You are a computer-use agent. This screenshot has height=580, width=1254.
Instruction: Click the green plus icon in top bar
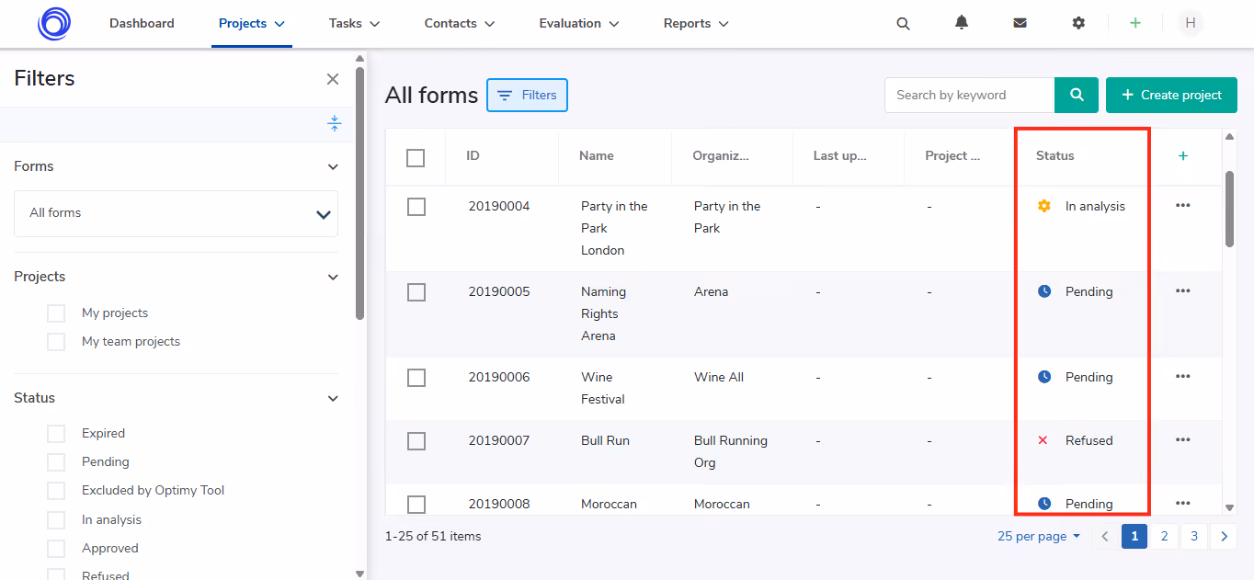point(1135,23)
